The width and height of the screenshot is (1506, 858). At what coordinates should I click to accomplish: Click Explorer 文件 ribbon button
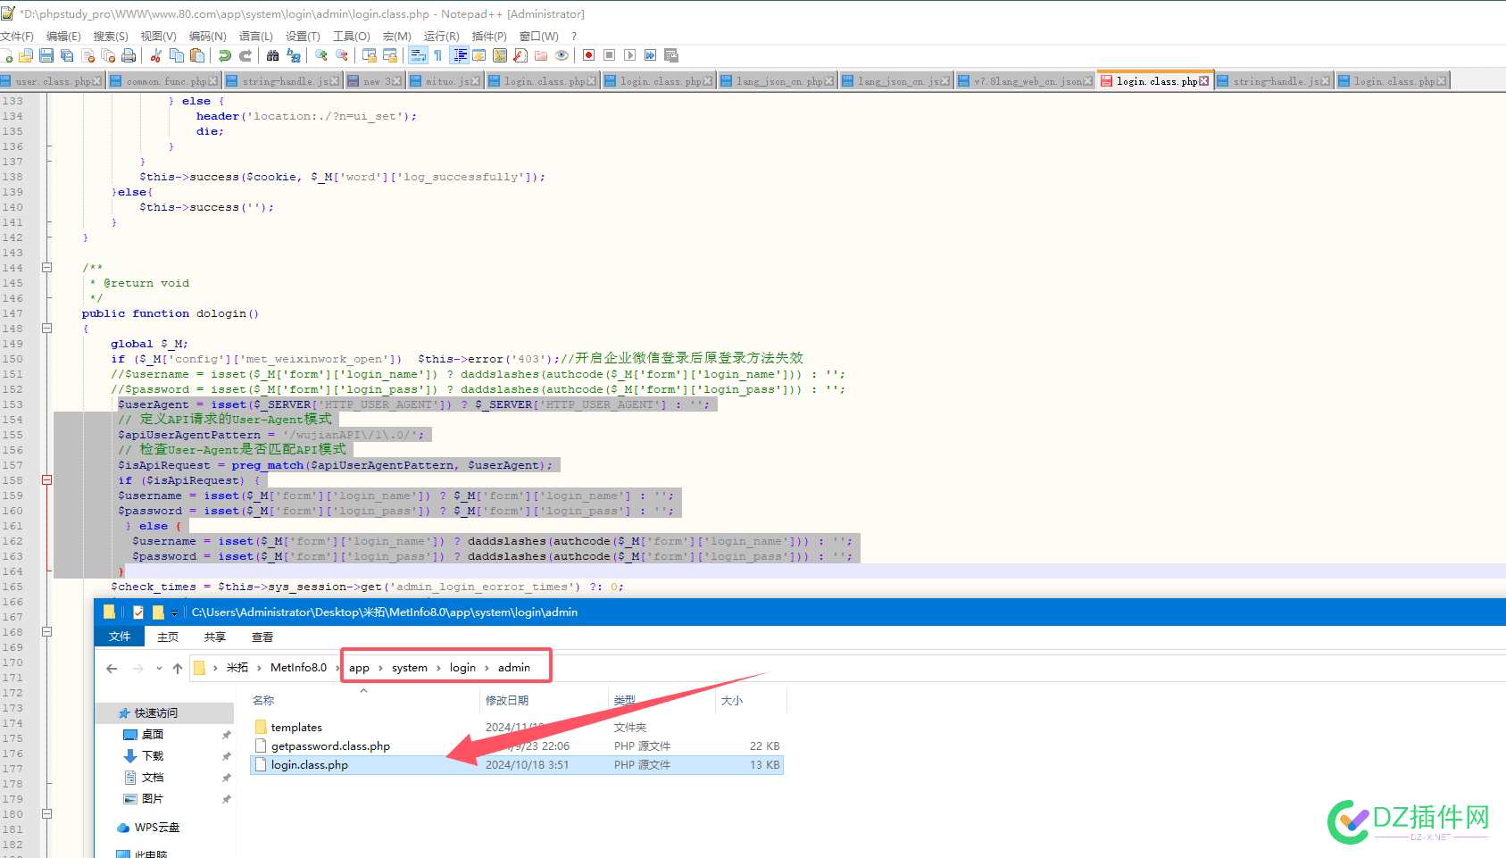click(120, 637)
